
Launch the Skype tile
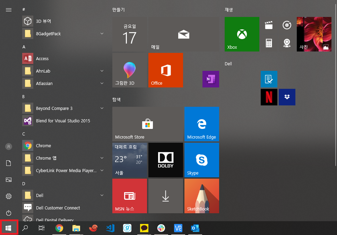(x=201, y=160)
